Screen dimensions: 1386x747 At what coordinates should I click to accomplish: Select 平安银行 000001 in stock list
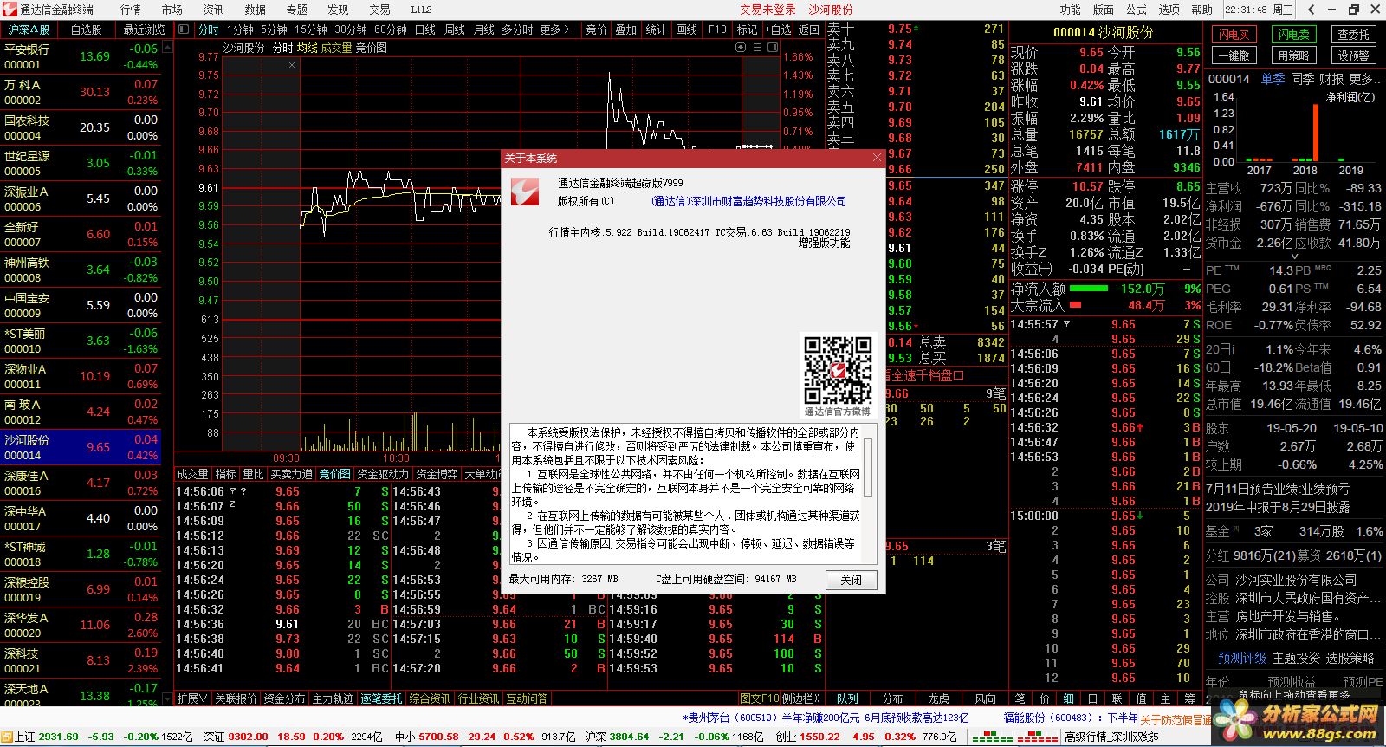[81, 56]
